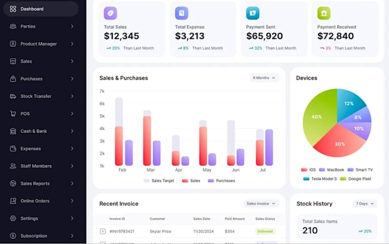Toggle the Google Pixel legend entry
This screenshot has width=389, height=244.
coord(355,179)
